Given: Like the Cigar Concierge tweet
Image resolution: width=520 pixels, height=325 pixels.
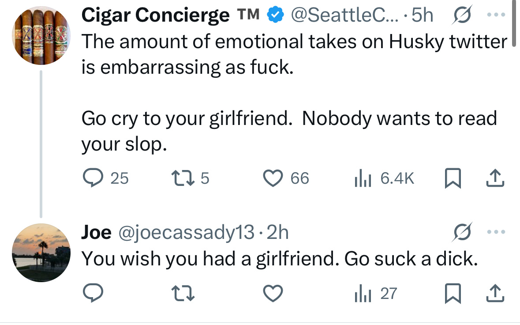Looking at the screenshot, I should (x=273, y=178).
